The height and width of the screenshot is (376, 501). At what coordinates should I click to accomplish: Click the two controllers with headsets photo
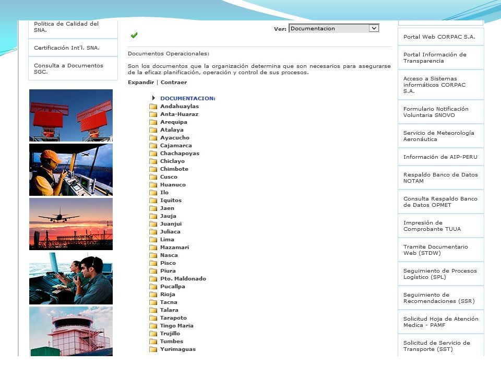[71, 278]
